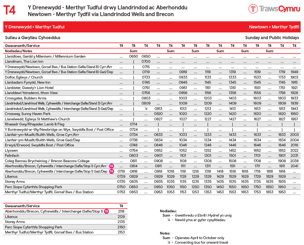Click the connecting bus arrow in the timetable grid
304x245 pixels.
click(x=146, y=109)
